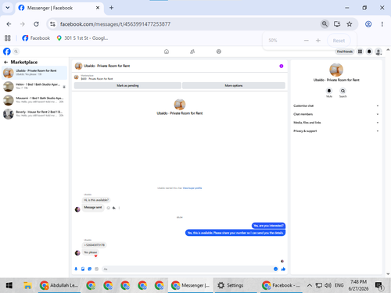Viewport: 391px width, 293px height.
Task: Click the choose GIF icon in the composer
Action: (96, 269)
